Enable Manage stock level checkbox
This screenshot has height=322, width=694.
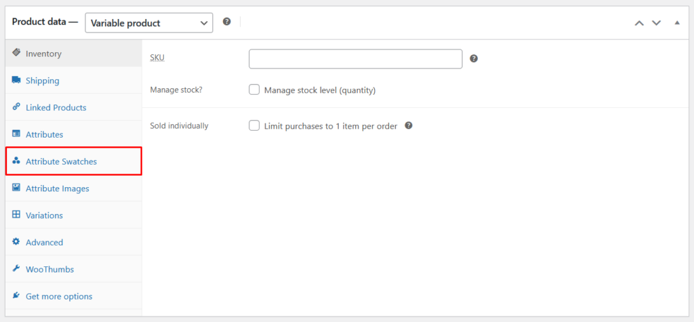click(x=254, y=89)
